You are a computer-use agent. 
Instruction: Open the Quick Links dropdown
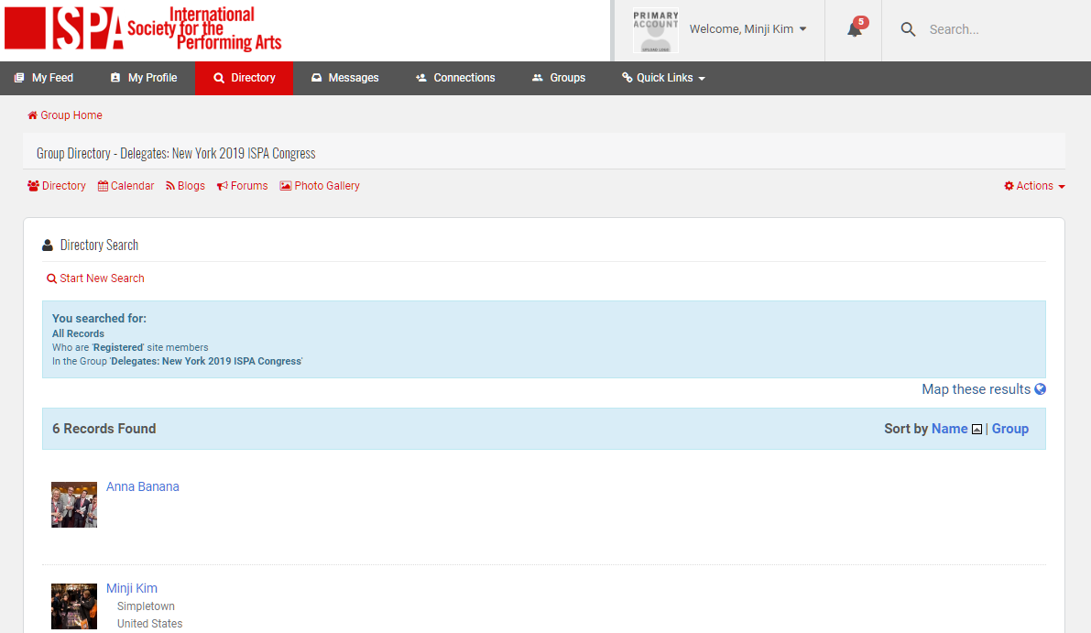point(662,78)
